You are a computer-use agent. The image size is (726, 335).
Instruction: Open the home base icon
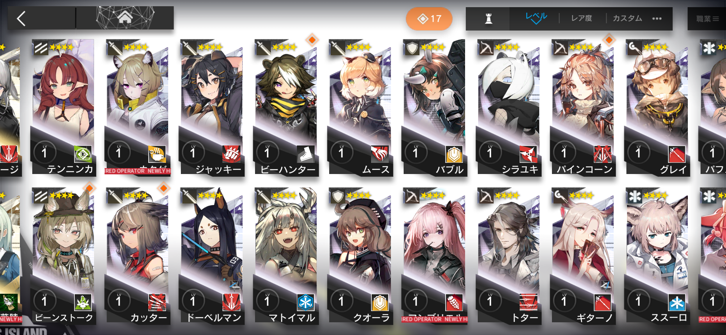[125, 18]
